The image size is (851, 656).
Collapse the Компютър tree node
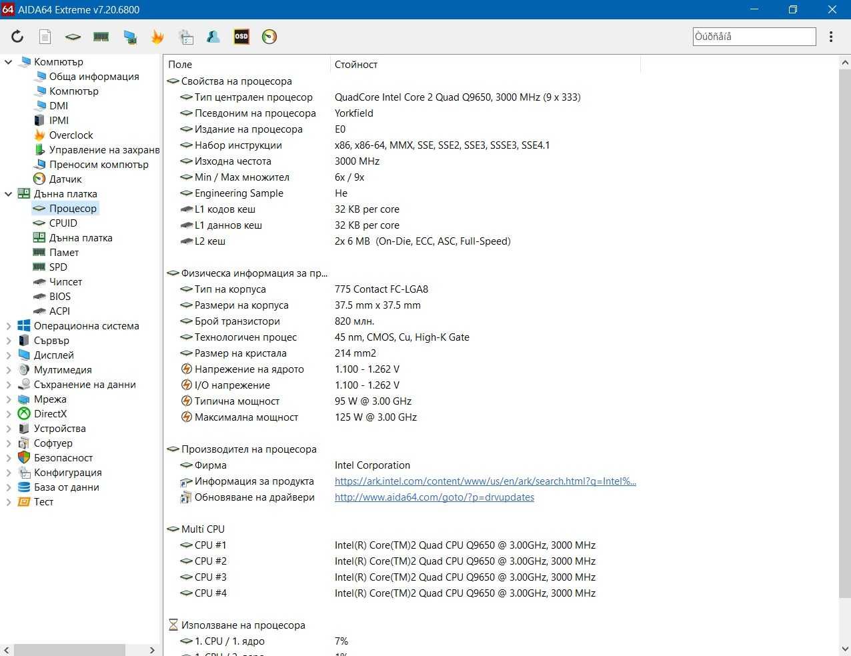[x=8, y=62]
